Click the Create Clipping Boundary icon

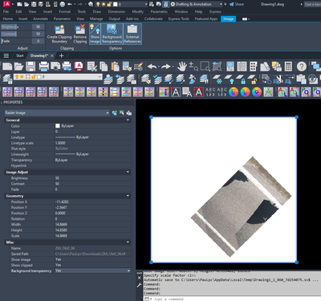tap(59, 34)
